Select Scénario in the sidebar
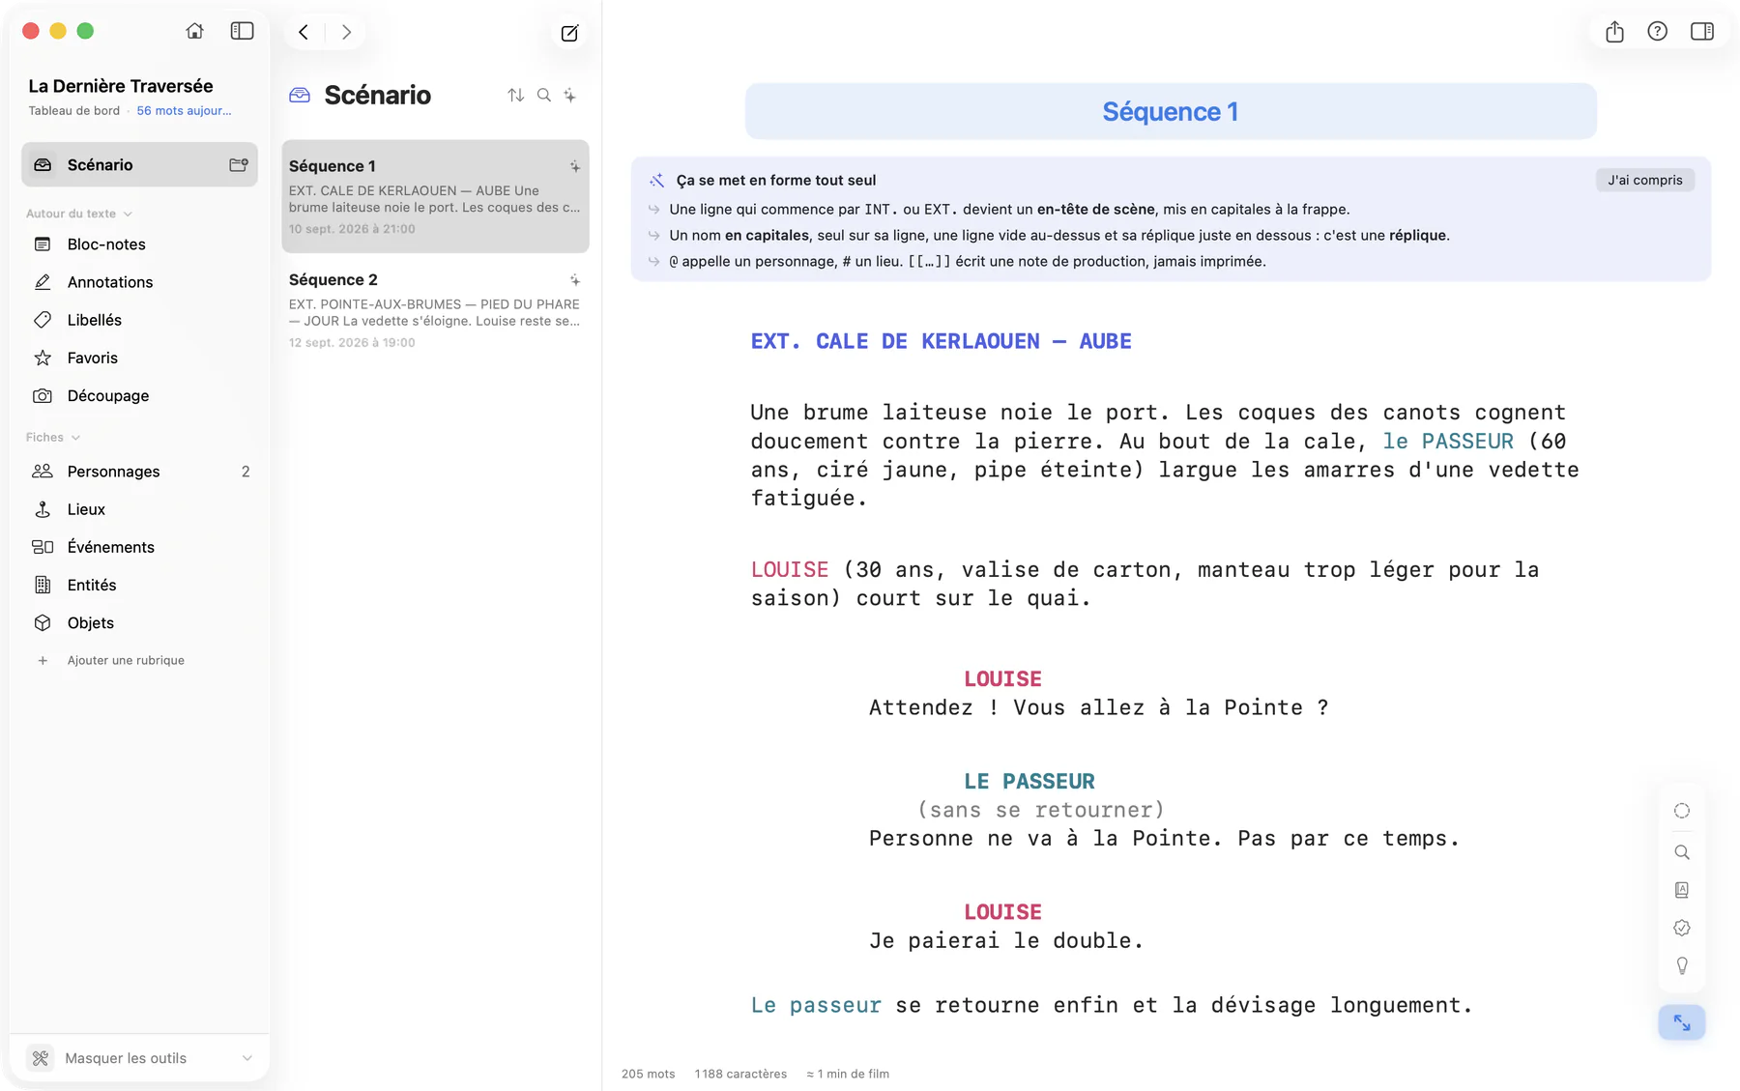 [139, 164]
